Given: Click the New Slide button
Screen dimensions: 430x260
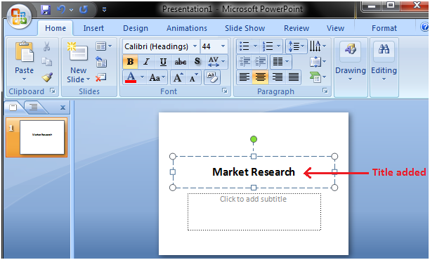Looking at the screenshot, I should pos(78,63).
